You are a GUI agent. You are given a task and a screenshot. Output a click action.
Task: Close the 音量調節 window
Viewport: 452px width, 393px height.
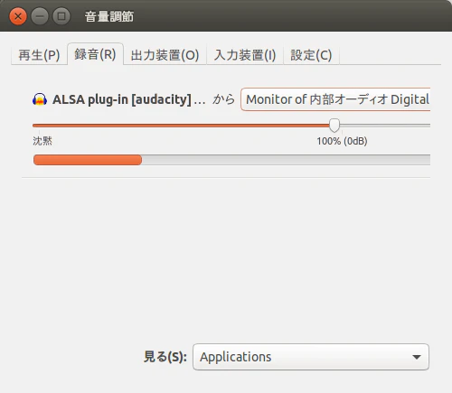(18, 16)
